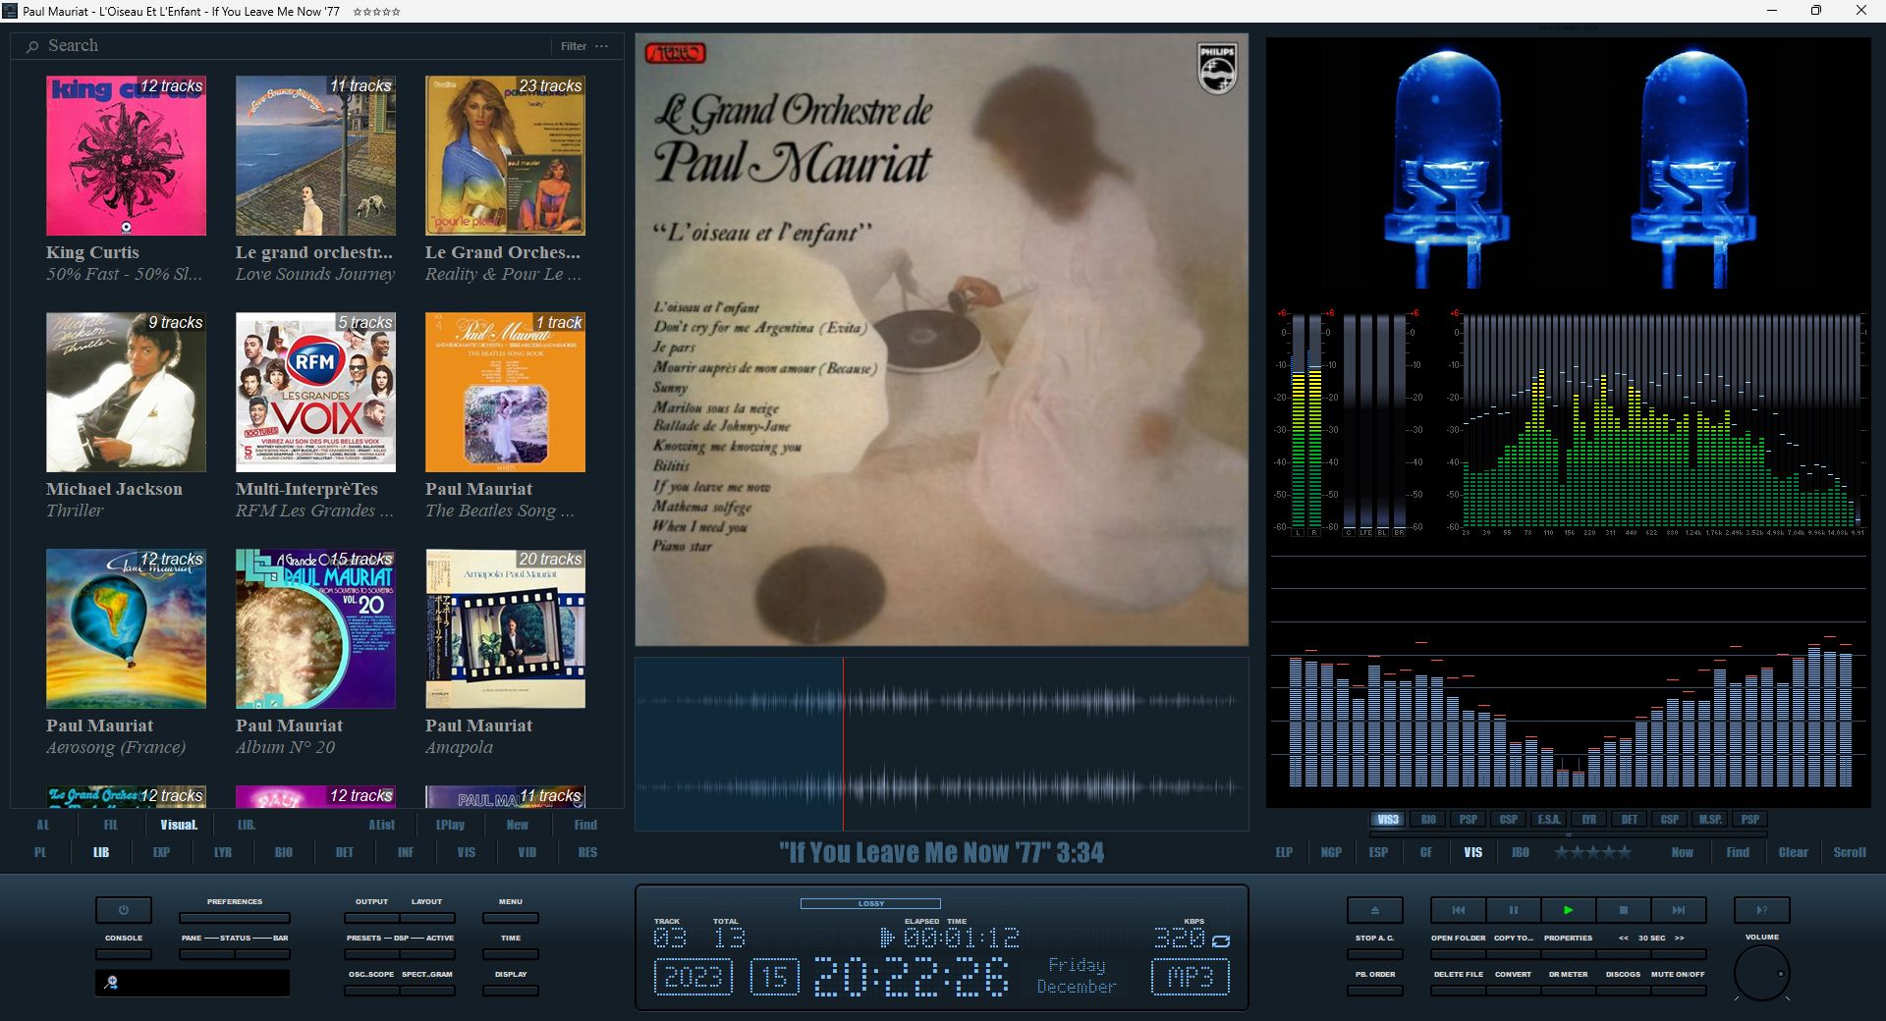Select the Michael Jackson Thriller album cover
Viewport: 1886px width, 1021px height.
coord(126,392)
